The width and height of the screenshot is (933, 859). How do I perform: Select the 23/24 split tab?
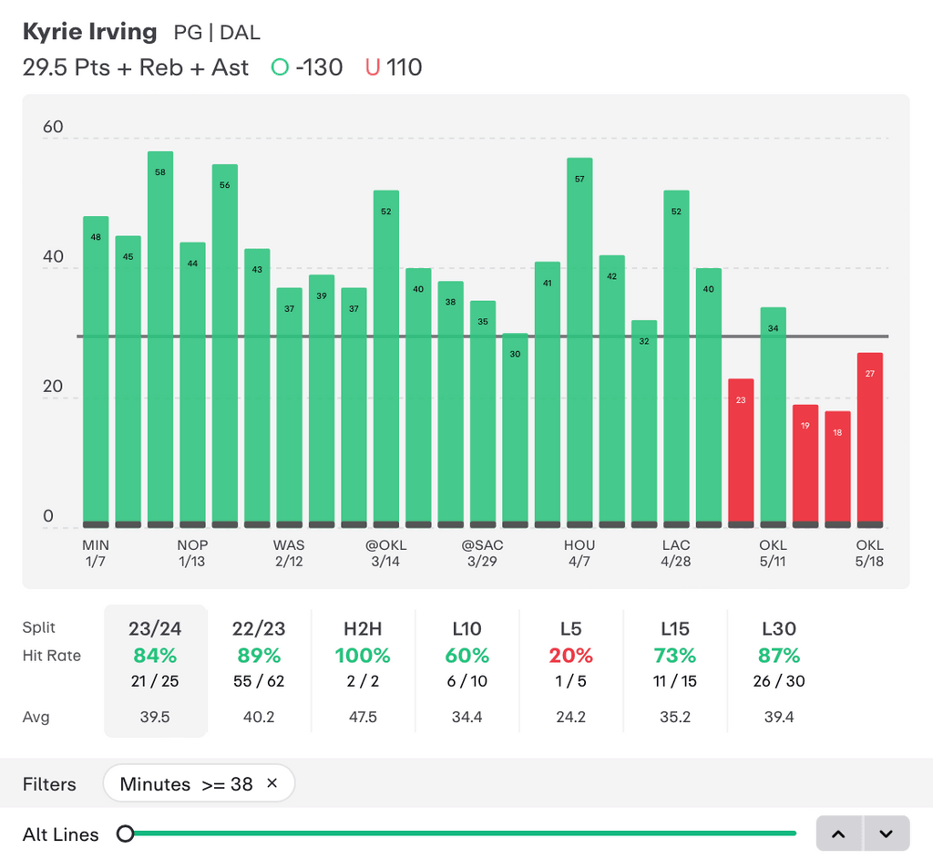click(x=155, y=671)
